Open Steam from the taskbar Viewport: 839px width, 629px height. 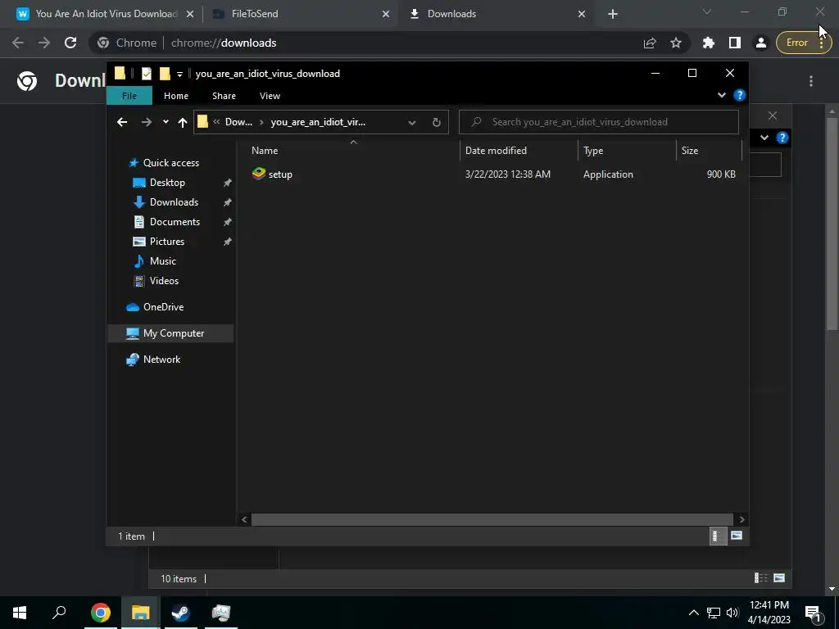pos(181,613)
